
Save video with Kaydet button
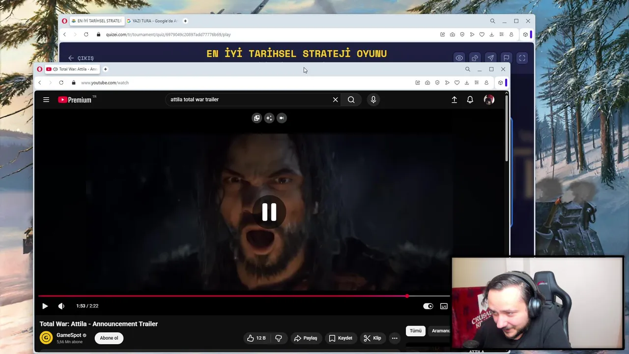point(341,338)
